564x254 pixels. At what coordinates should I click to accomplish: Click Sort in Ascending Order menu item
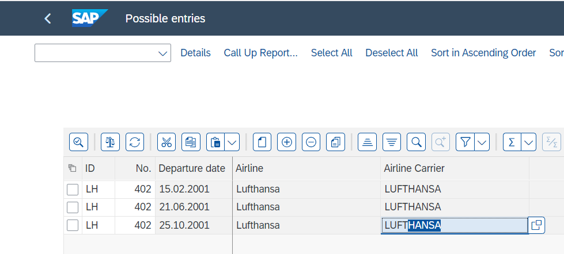[x=483, y=53]
